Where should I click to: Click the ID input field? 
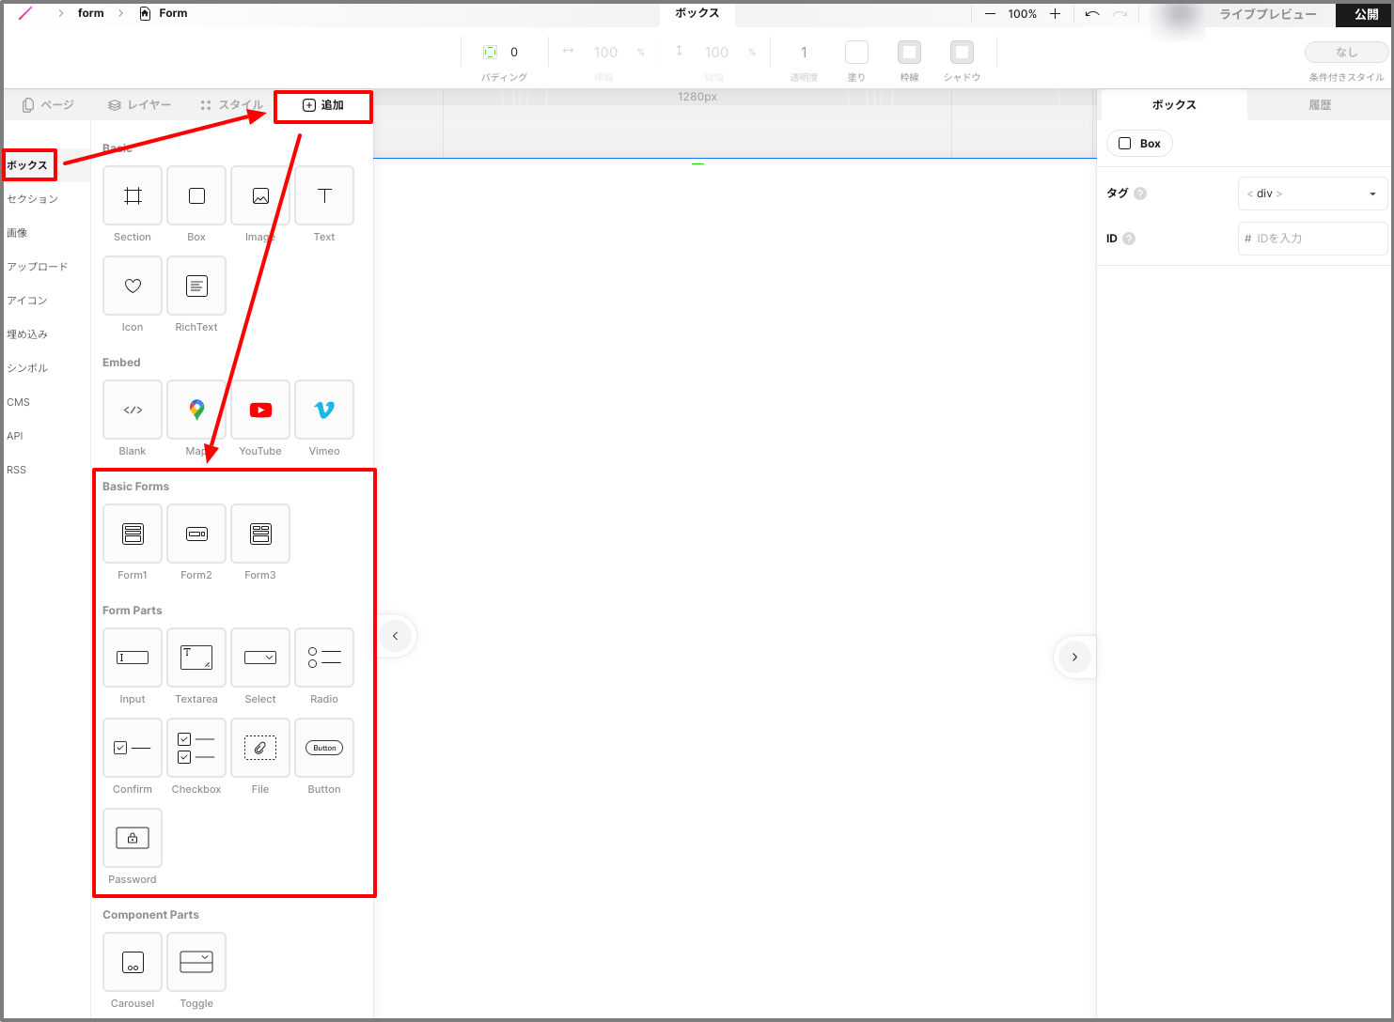coord(1312,239)
